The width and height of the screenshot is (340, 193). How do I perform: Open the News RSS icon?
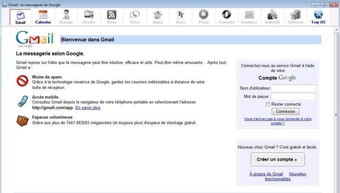point(111,17)
